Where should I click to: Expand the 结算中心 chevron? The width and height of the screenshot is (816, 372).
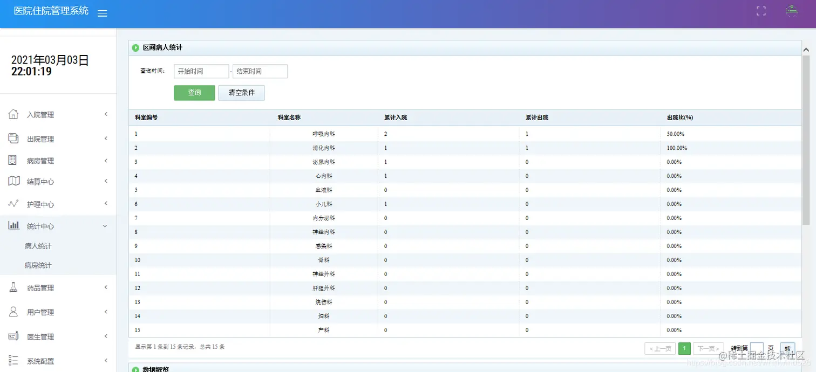tap(106, 181)
